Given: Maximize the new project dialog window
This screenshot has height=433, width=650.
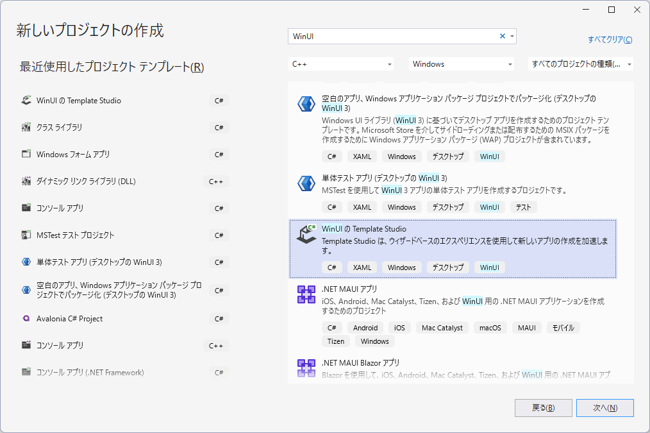Looking at the screenshot, I should click(x=612, y=10).
